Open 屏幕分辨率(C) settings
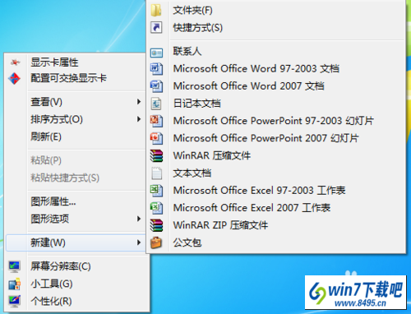This screenshot has height=314, width=411. (x=61, y=266)
